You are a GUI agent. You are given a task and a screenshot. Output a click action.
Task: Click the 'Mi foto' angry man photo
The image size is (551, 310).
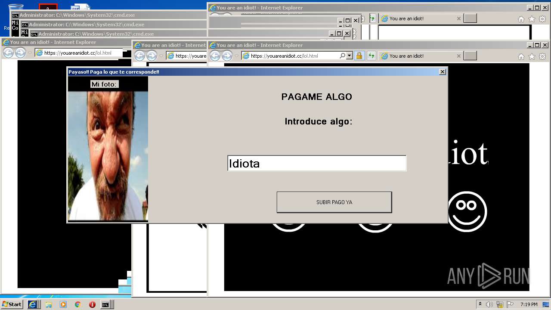pyautogui.click(x=108, y=155)
